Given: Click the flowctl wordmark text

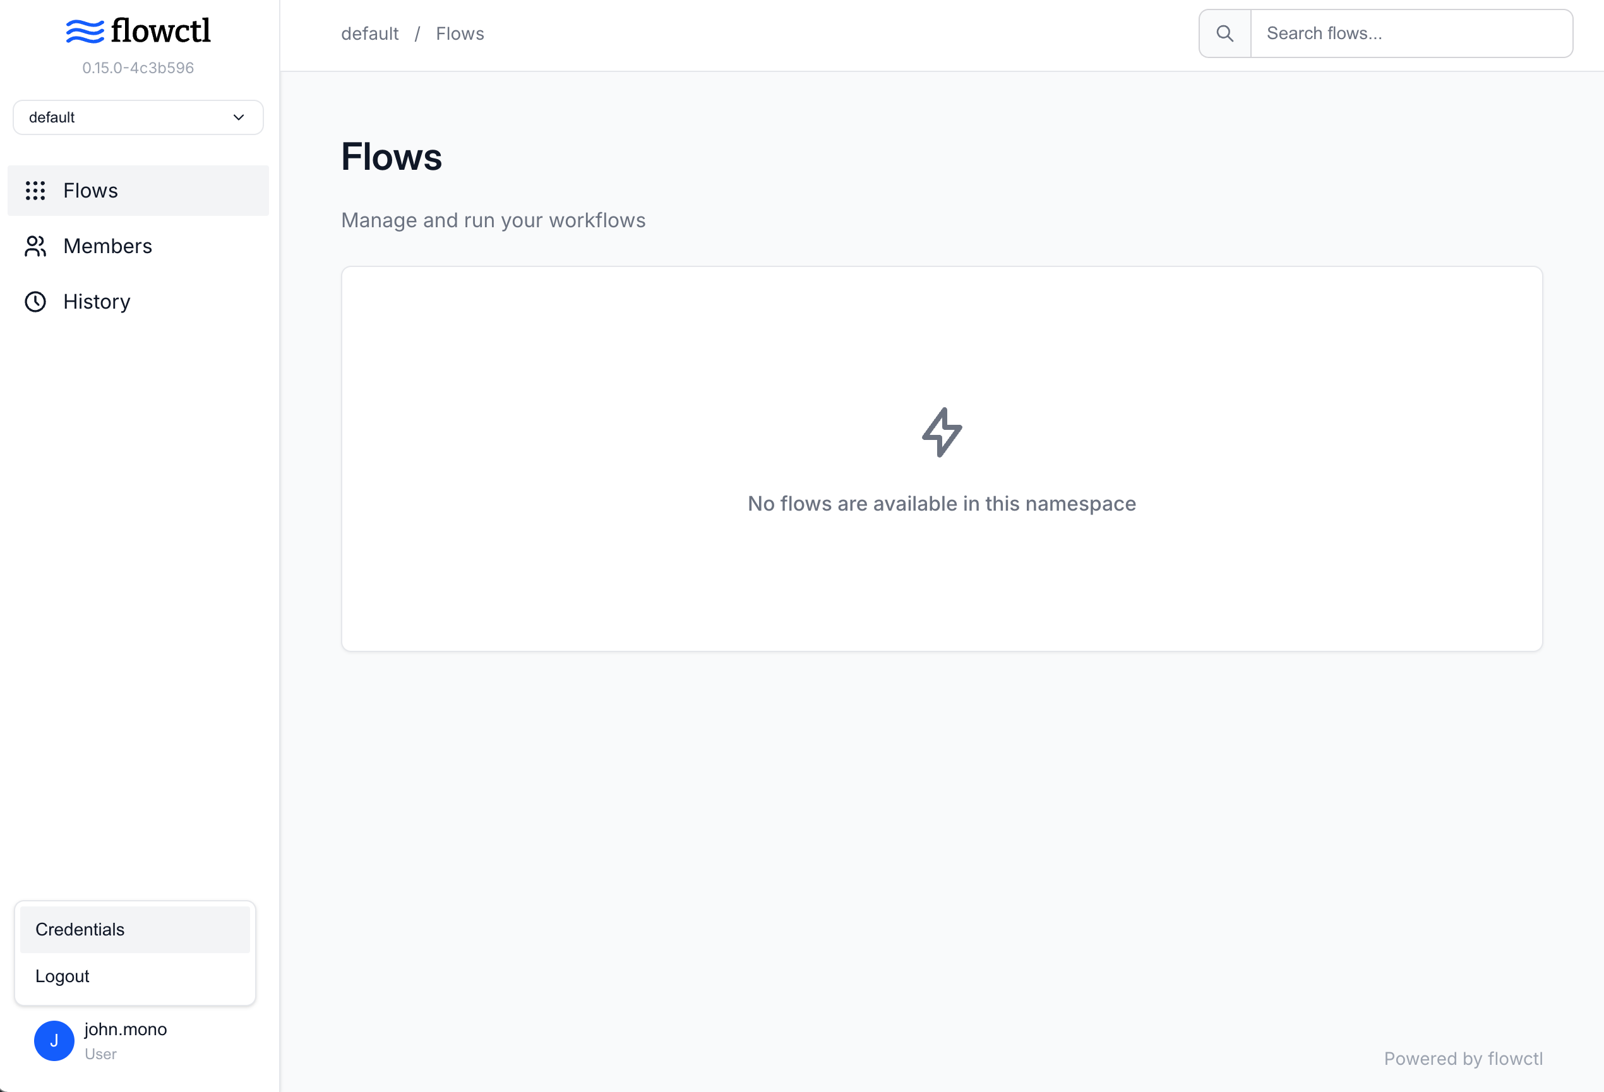Looking at the screenshot, I should click(x=161, y=30).
